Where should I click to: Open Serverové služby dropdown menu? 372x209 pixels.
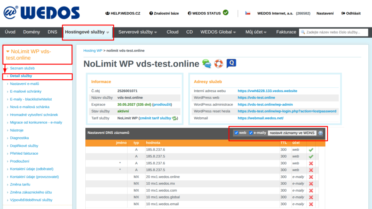pos(138,32)
